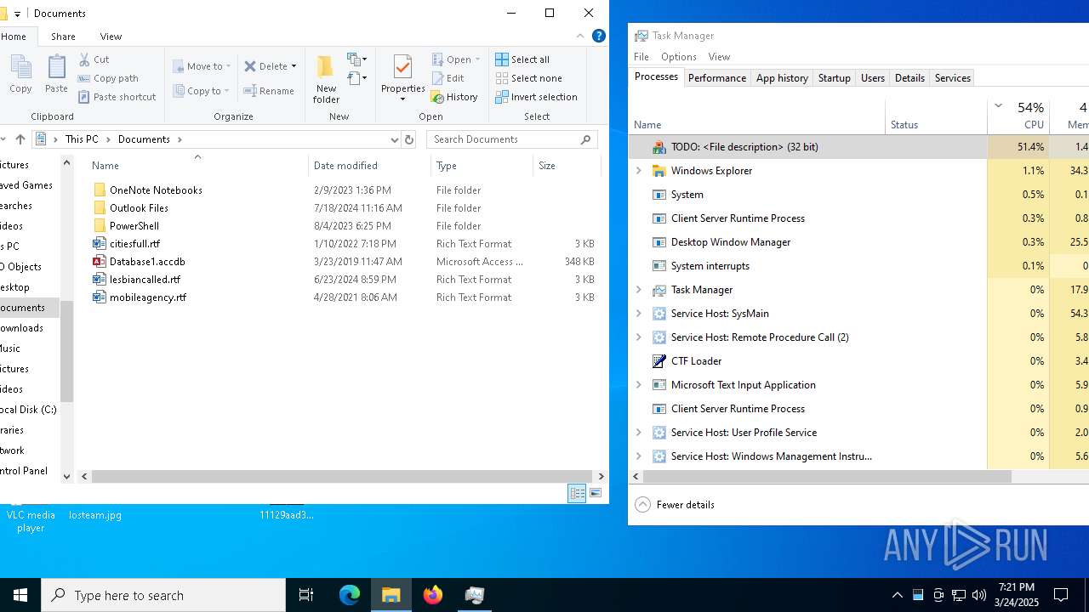Collapse Task Manager with Fewer details

676,505
